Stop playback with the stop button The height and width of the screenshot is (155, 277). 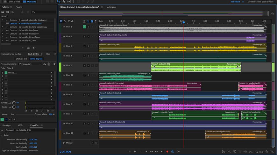(x=130, y=151)
